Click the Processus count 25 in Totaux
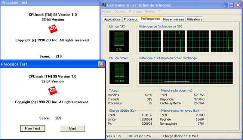This screenshot has width=243, height=140. click(150, 103)
